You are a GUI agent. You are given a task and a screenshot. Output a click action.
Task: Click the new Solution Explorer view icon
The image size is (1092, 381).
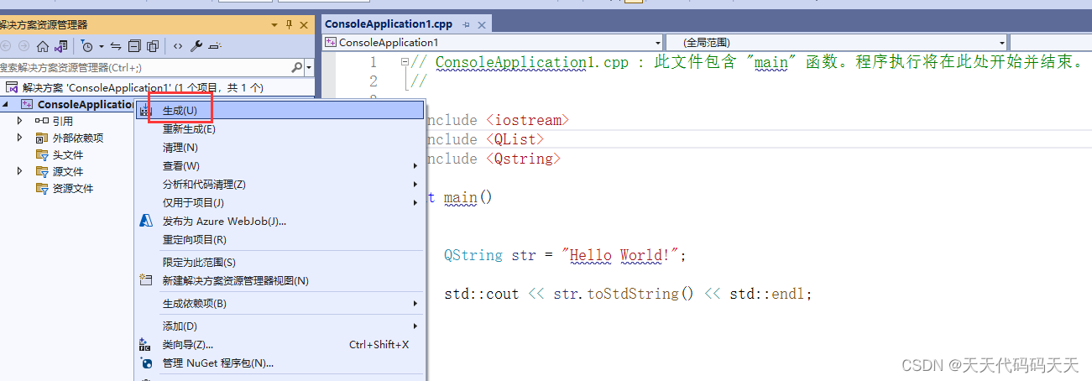click(146, 280)
